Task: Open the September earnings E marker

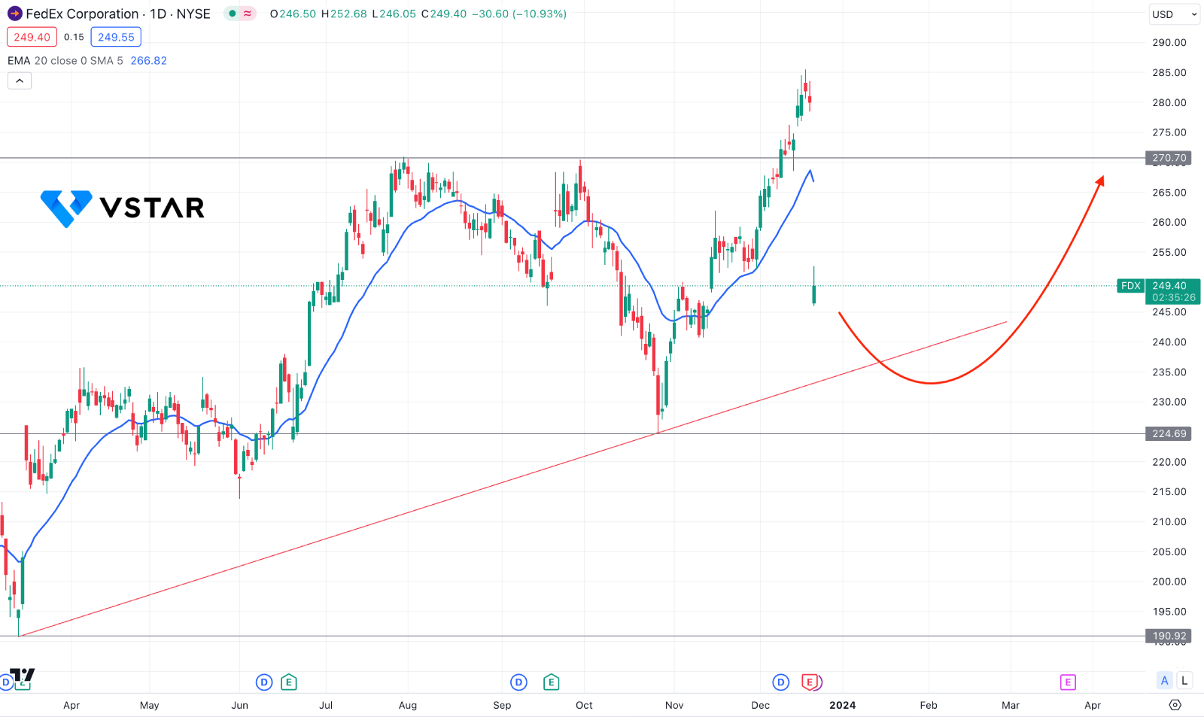Action: 551,682
